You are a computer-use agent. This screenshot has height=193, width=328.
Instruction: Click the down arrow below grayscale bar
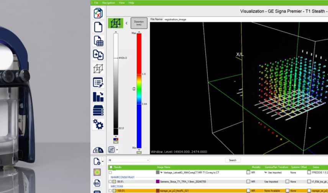[x=116, y=136]
